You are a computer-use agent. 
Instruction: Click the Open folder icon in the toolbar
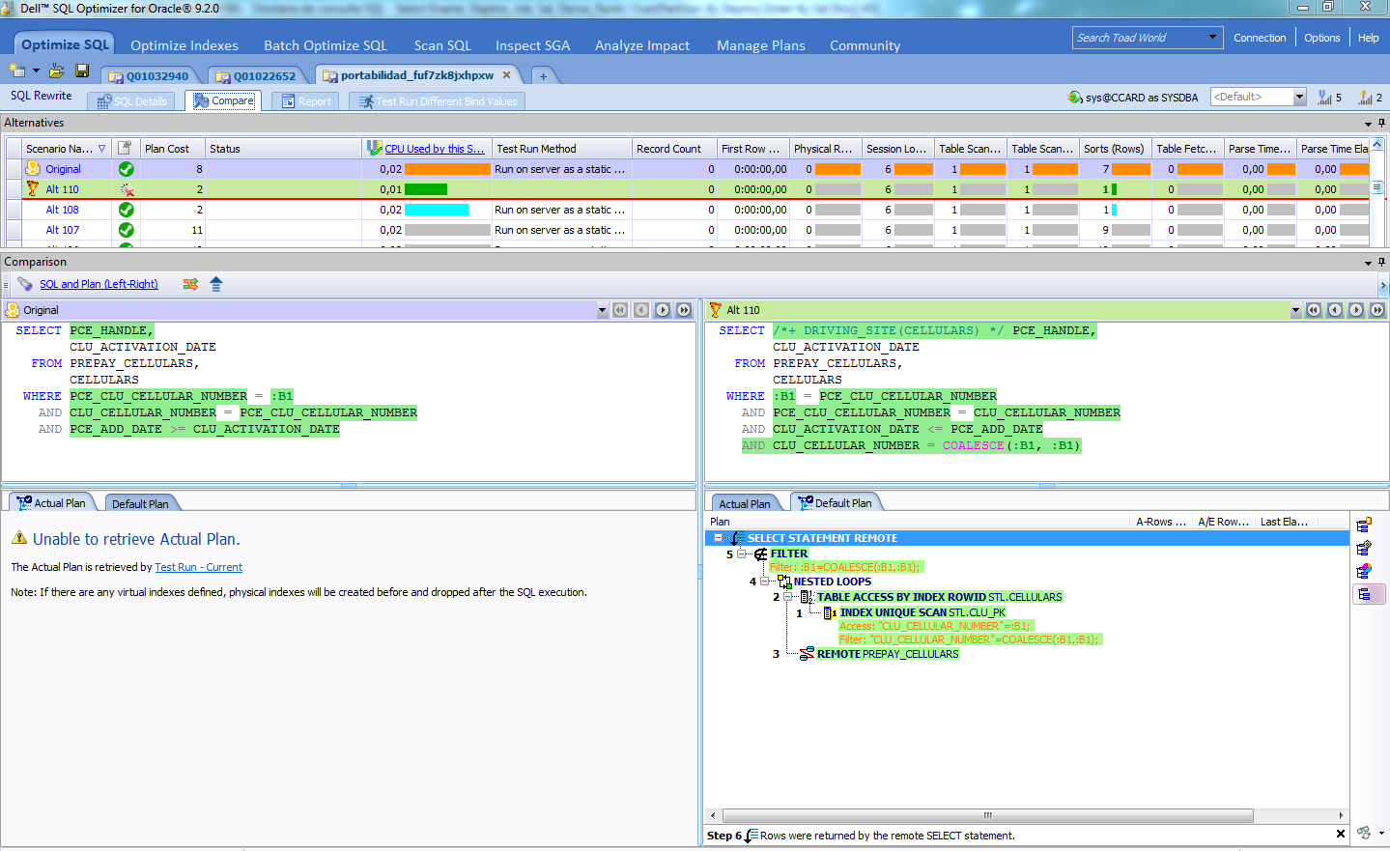tap(57, 71)
